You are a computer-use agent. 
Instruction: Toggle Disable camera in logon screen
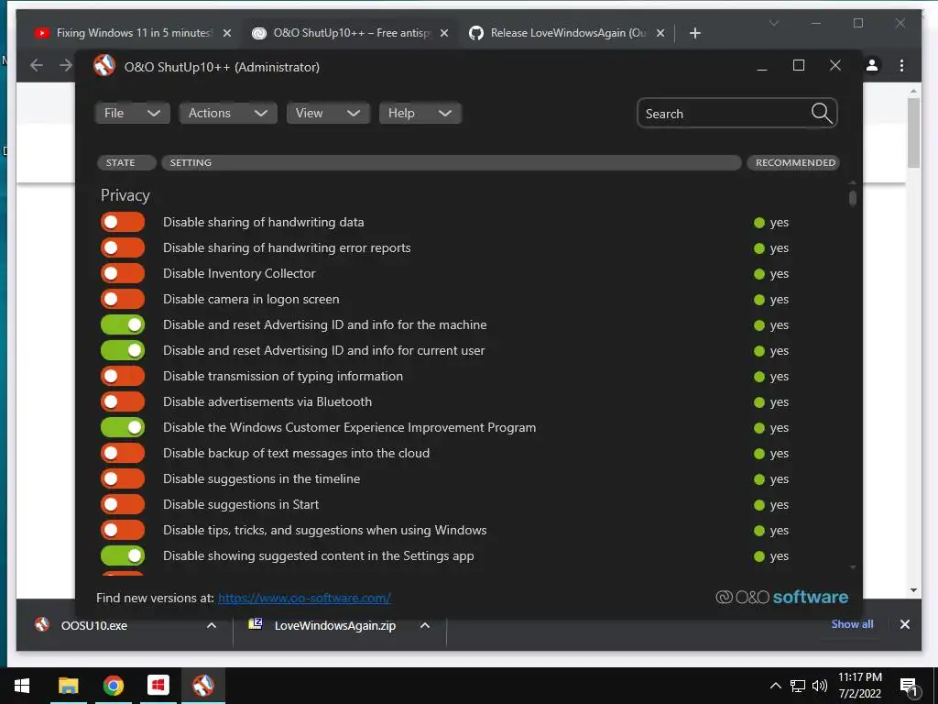(x=123, y=300)
